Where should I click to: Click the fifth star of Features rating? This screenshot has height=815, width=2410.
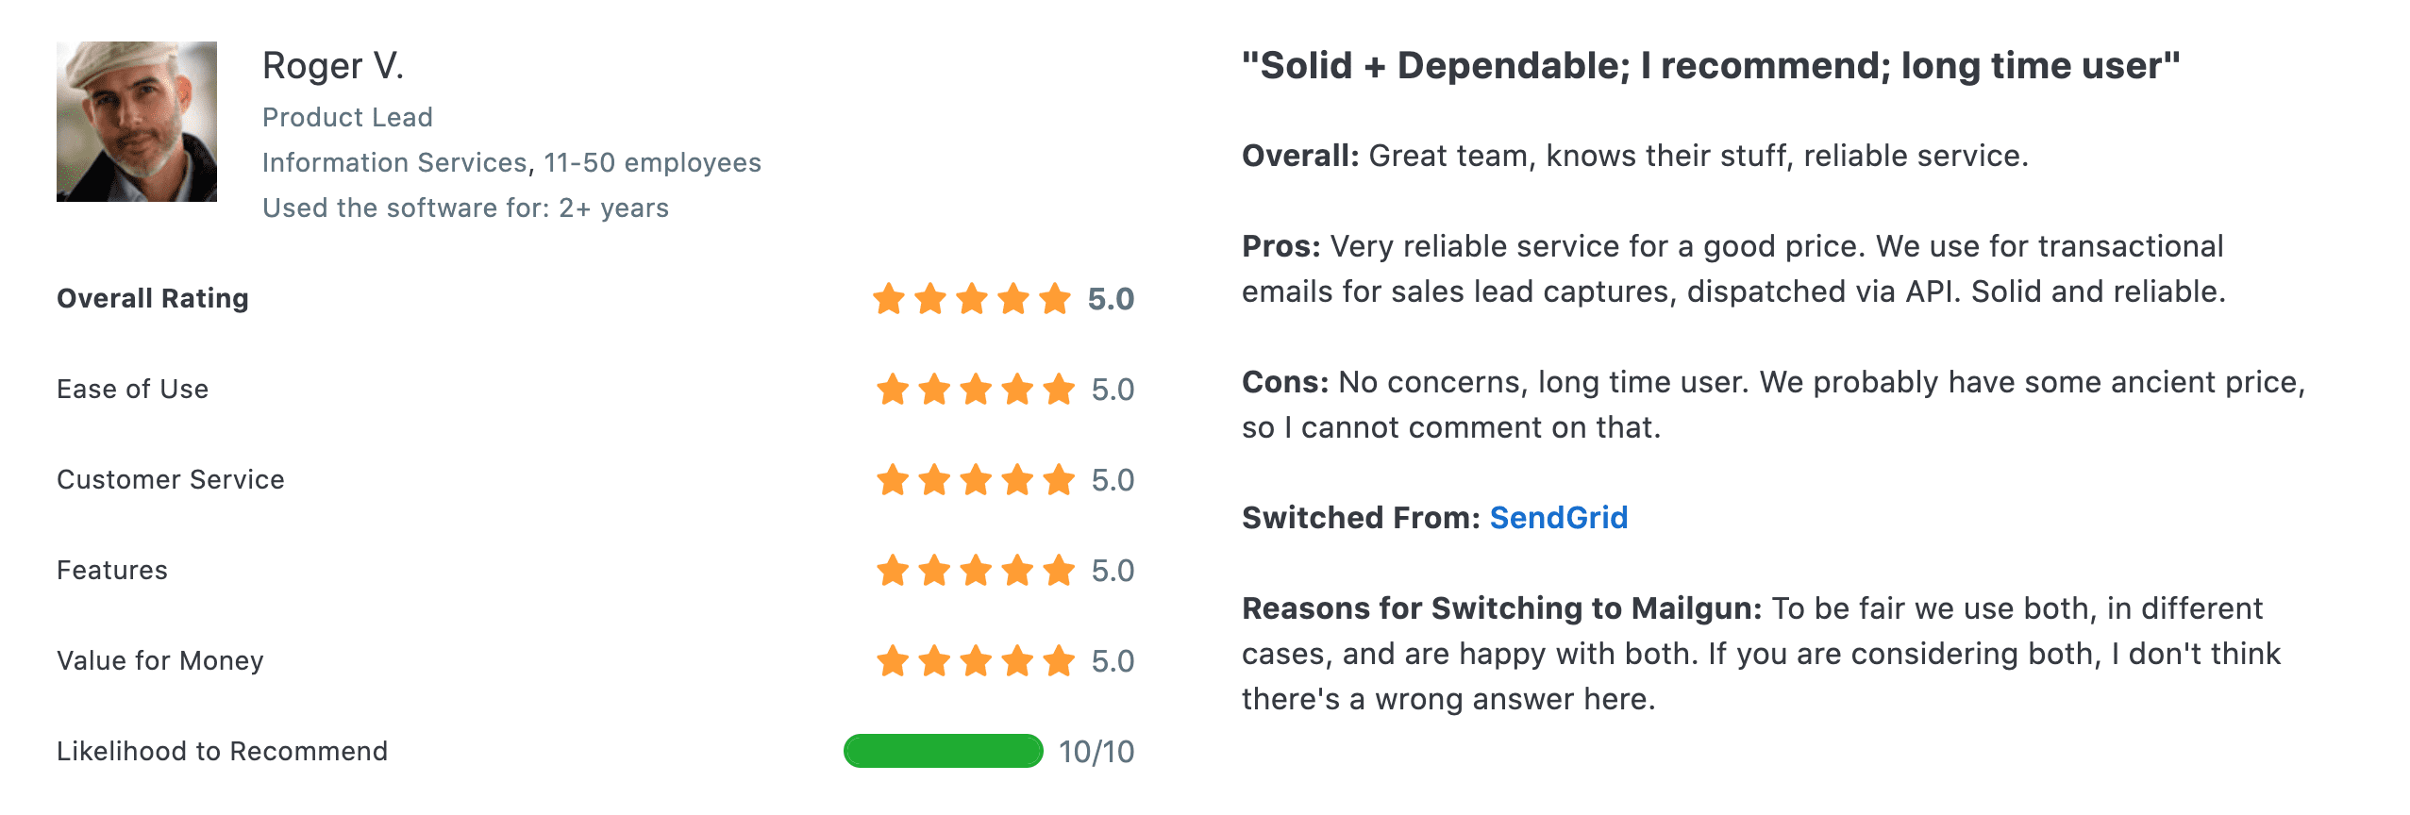[x=1059, y=570]
